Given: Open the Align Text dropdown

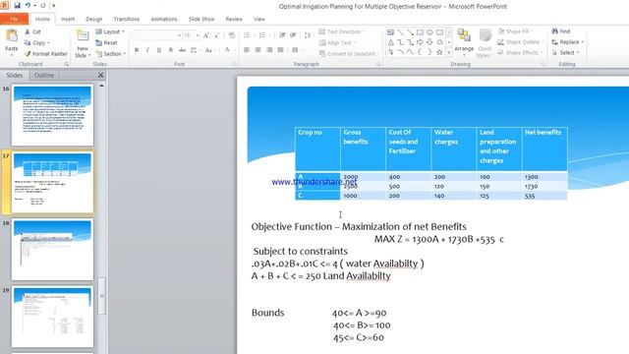Looking at the screenshot, I should (x=337, y=42).
